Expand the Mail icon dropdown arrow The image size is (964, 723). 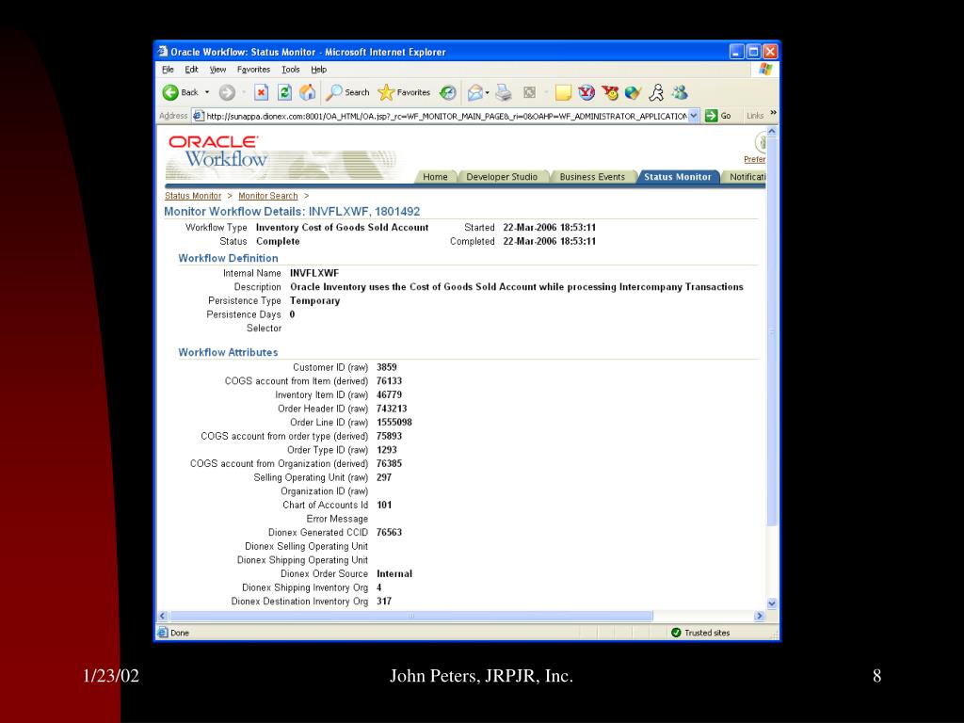pyautogui.click(x=488, y=93)
